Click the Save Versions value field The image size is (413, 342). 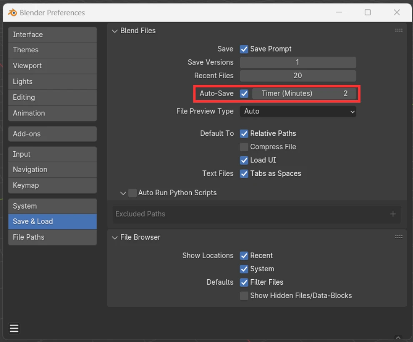(x=298, y=62)
